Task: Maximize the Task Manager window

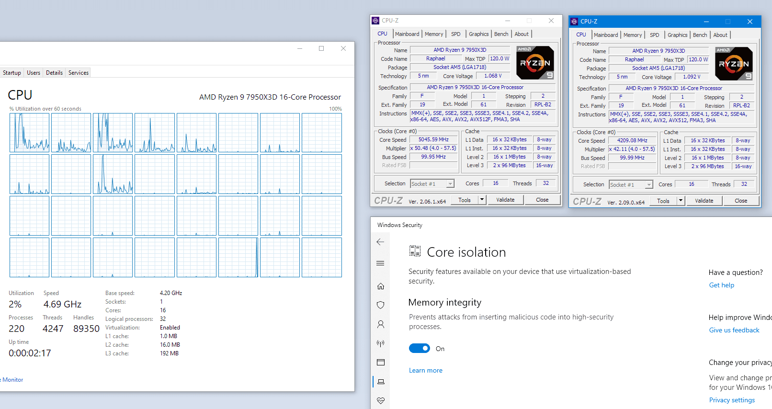Action: pos(321,48)
